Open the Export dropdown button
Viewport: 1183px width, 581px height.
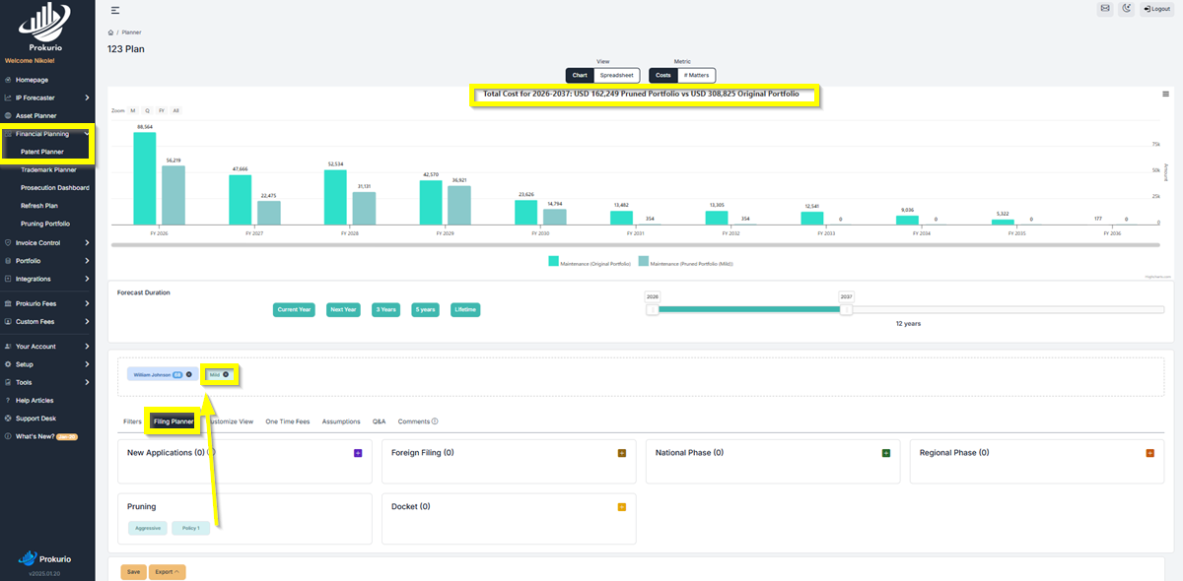(x=167, y=571)
